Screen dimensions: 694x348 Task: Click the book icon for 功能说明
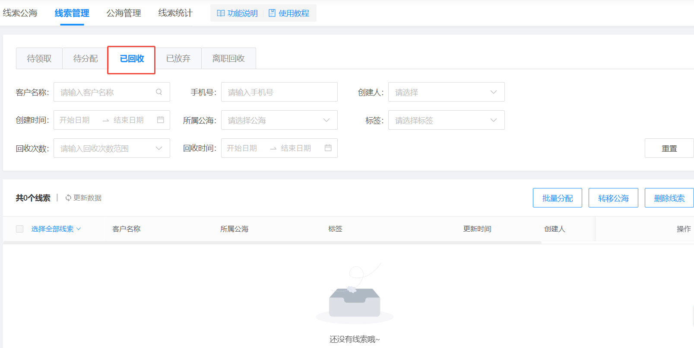221,13
